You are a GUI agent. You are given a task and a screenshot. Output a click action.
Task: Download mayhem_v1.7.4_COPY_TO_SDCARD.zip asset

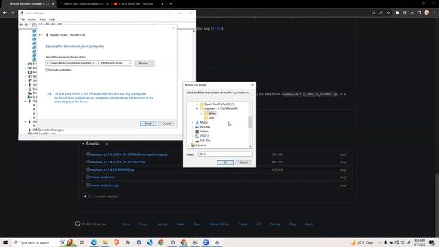(117, 162)
